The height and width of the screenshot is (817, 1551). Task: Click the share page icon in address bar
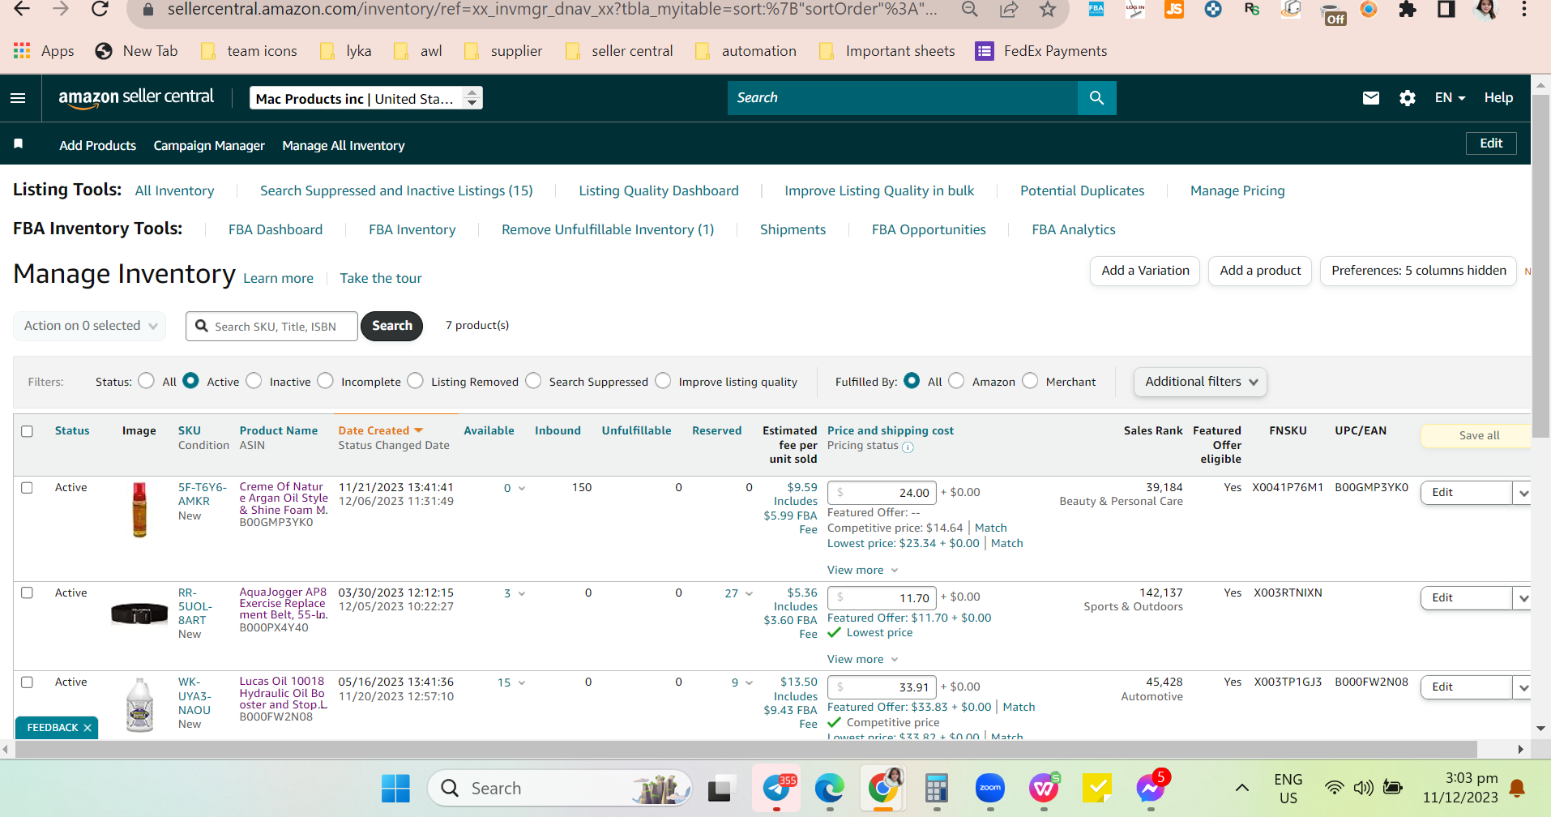(x=1009, y=10)
